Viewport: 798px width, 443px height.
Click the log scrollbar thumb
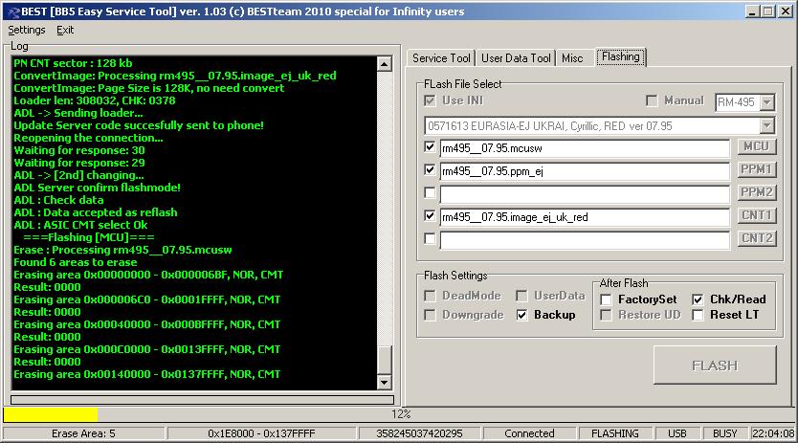[x=385, y=360]
